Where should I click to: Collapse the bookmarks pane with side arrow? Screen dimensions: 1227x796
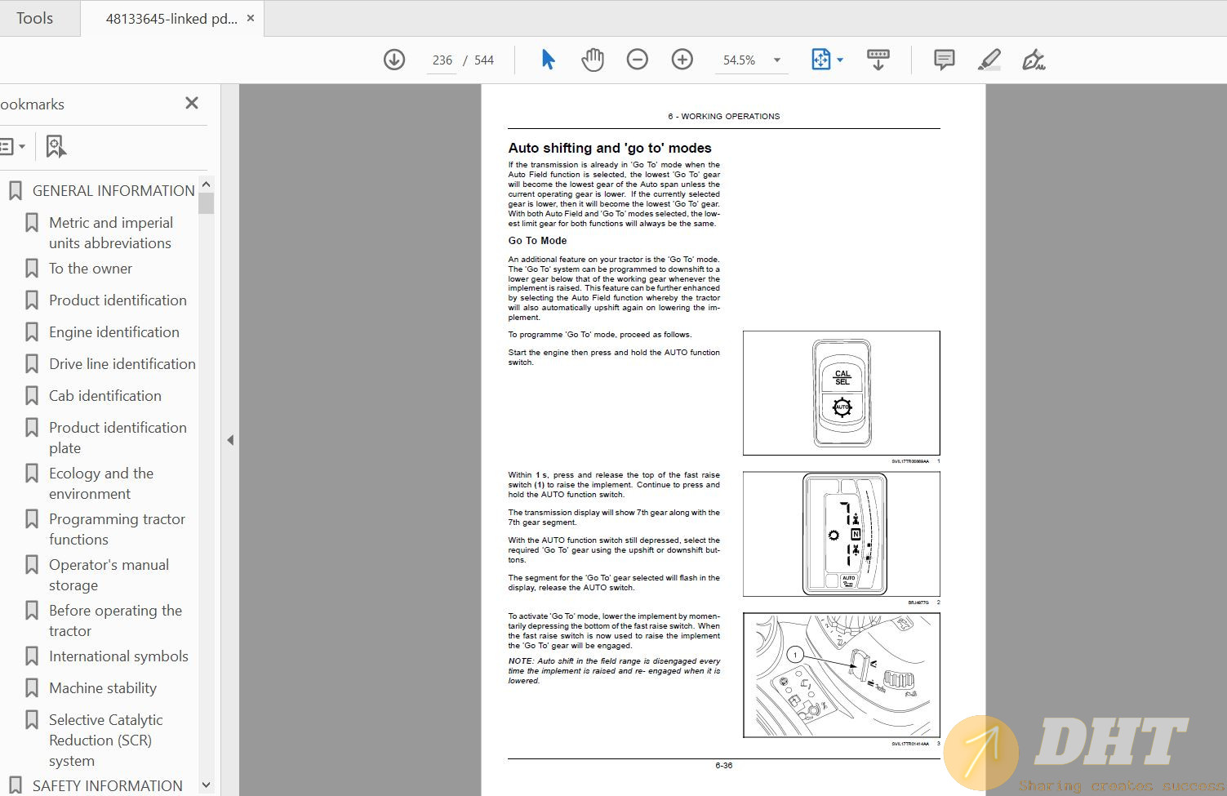230,440
